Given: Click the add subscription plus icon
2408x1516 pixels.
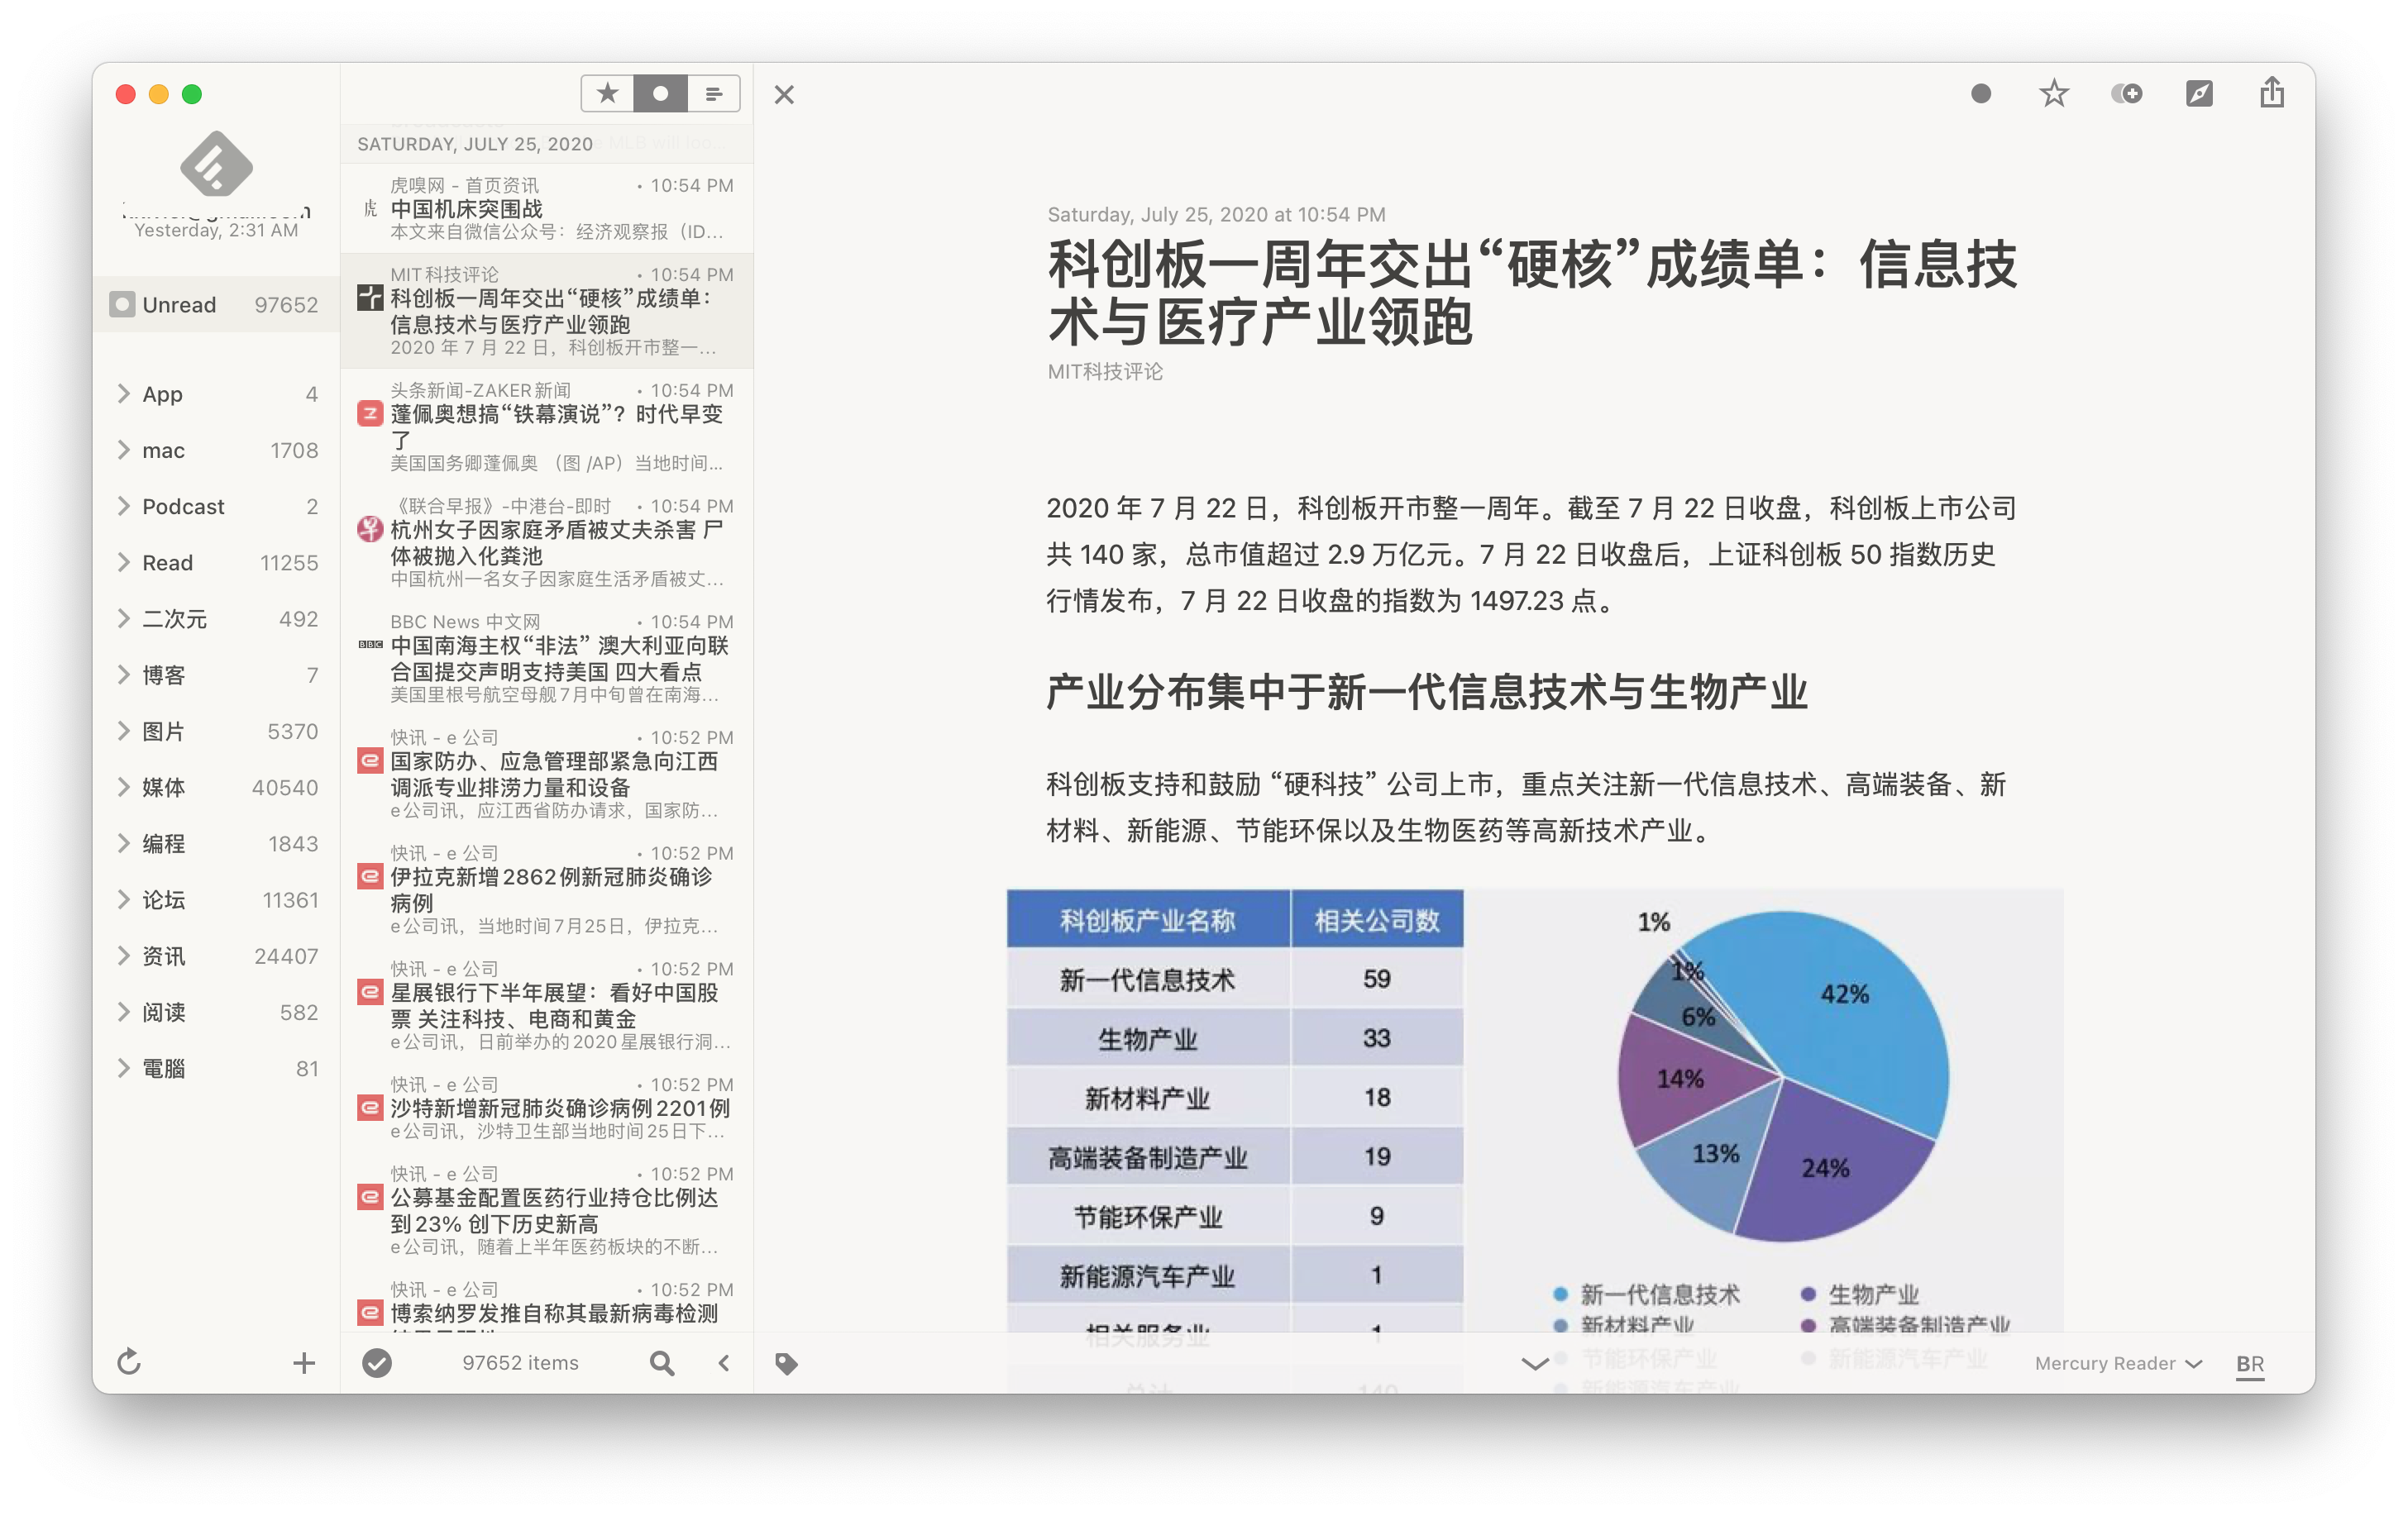Looking at the screenshot, I should pyautogui.click(x=304, y=1363).
